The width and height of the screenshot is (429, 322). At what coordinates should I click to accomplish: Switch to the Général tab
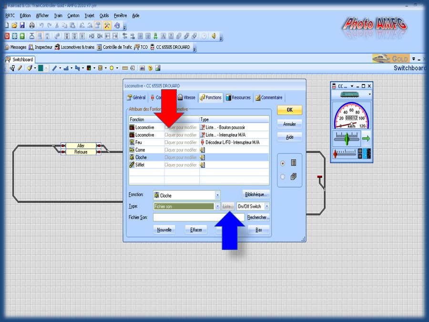click(x=136, y=97)
